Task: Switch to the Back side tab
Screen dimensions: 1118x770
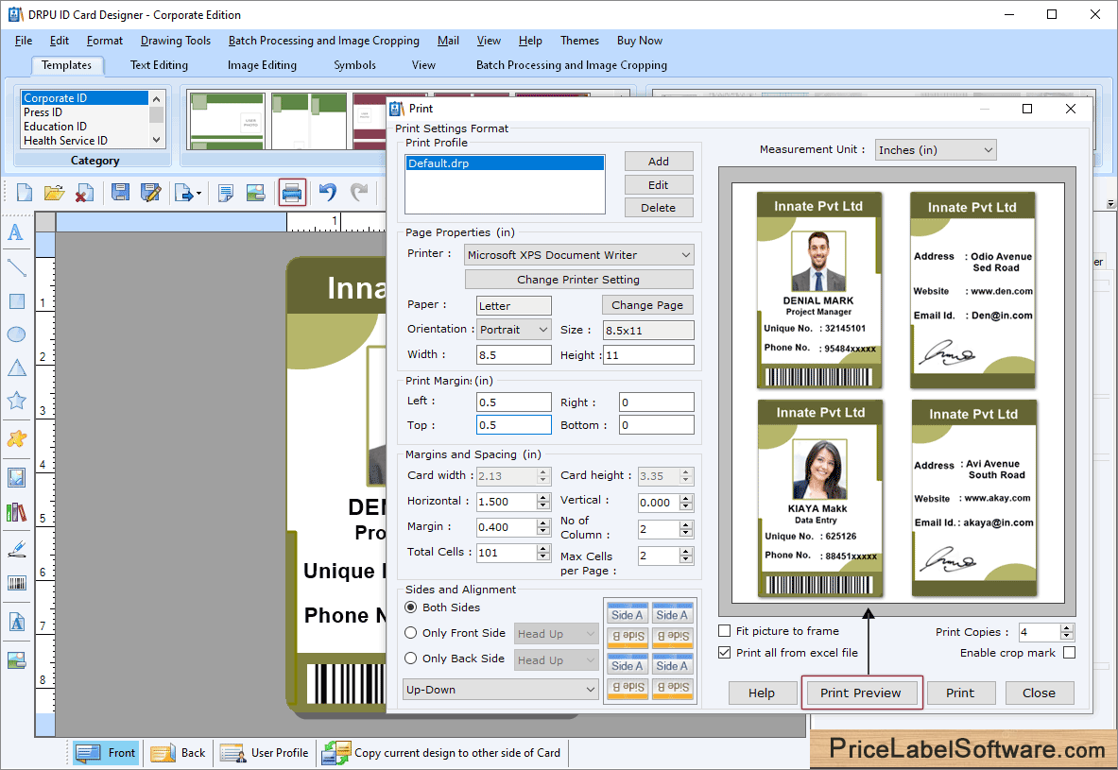Action: tap(178, 753)
